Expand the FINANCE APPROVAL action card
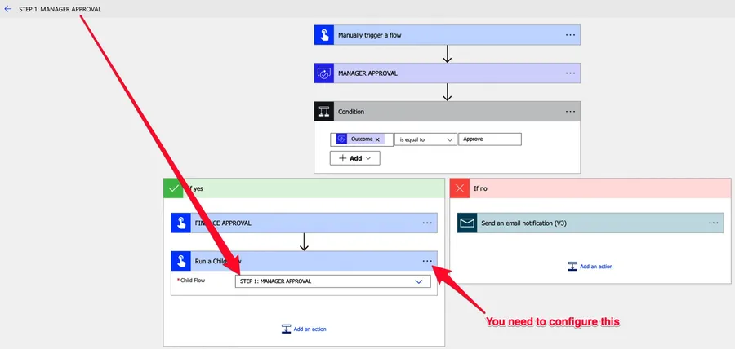This screenshot has height=349, width=735. (305, 223)
